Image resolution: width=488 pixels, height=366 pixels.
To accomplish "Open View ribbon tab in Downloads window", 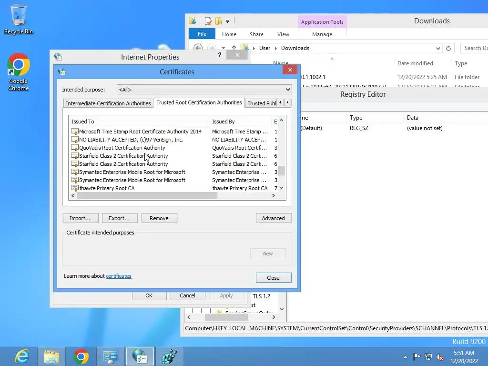I will [283, 34].
